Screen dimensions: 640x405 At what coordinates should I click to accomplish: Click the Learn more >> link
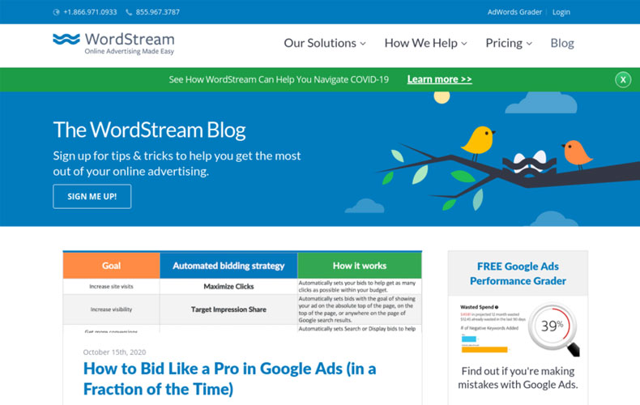[x=439, y=79]
